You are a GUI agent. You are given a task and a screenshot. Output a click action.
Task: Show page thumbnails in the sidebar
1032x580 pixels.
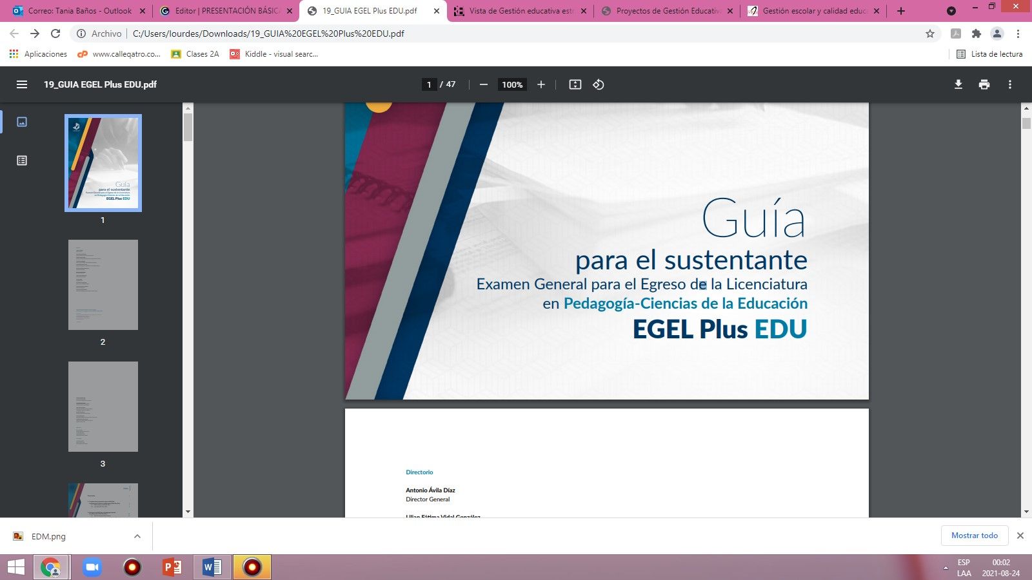(21, 122)
